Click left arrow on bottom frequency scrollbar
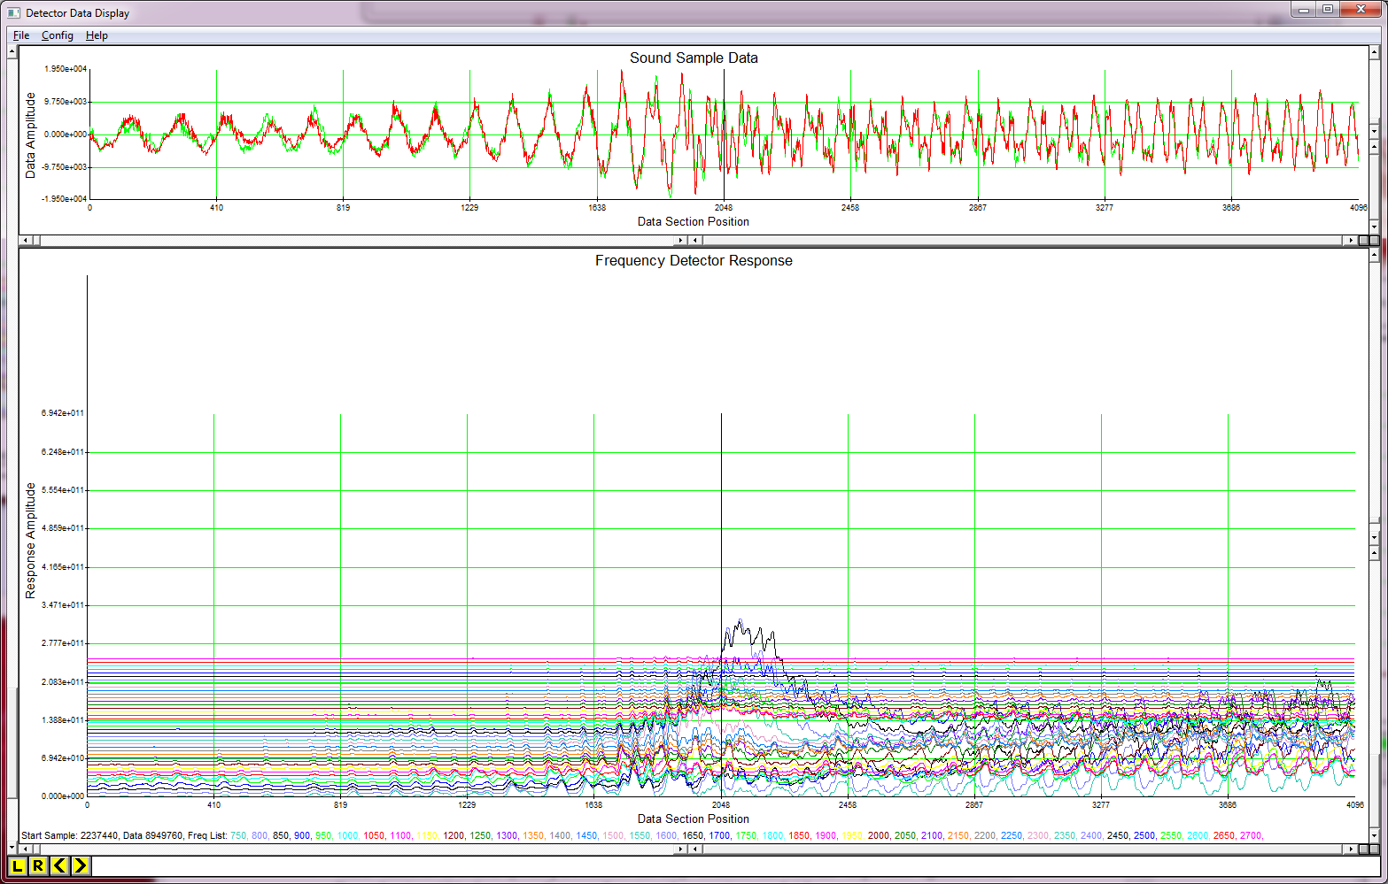1388x884 pixels. tap(27, 849)
